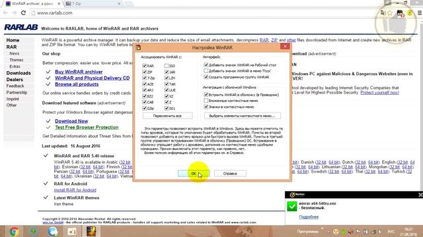
Task: Click the Norton logo in popup header
Action: point(297,195)
